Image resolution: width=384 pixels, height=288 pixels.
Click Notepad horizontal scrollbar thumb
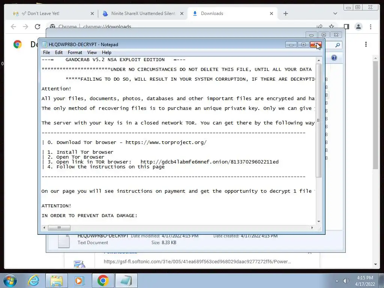coord(59,228)
